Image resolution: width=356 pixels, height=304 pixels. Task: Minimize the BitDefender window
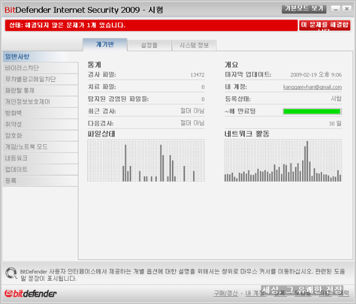[x=335, y=9]
